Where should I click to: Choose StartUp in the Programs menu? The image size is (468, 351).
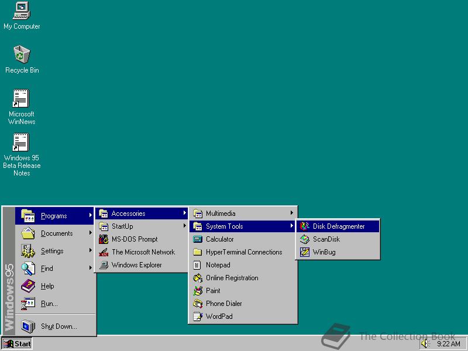pos(142,226)
